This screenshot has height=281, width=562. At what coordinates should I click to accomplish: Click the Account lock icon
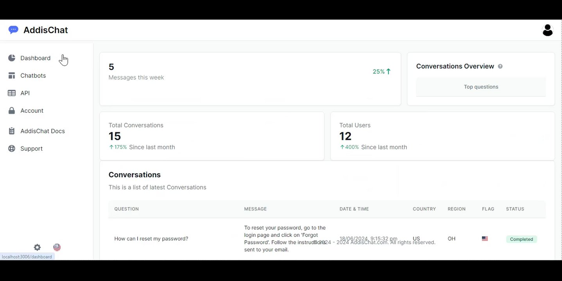tap(12, 111)
